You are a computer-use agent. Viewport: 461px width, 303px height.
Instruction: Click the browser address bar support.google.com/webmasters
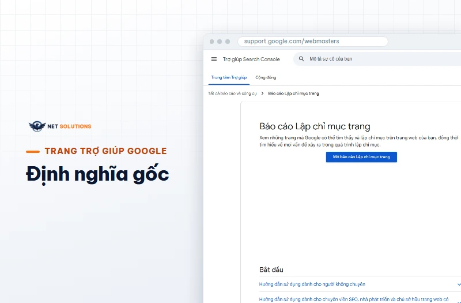click(x=313, y=41)
